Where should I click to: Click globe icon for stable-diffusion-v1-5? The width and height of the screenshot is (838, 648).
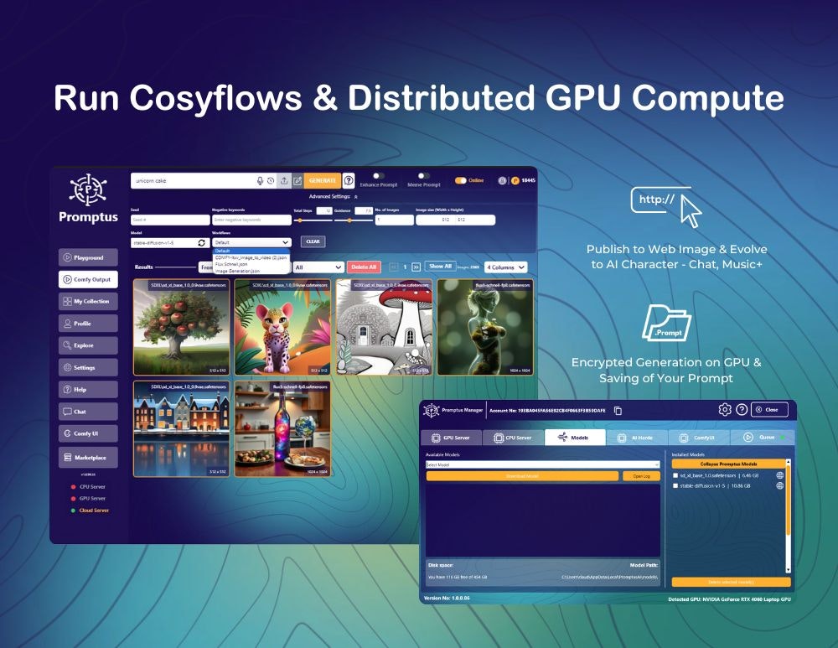pyautogui.click(x=779, y=486)
